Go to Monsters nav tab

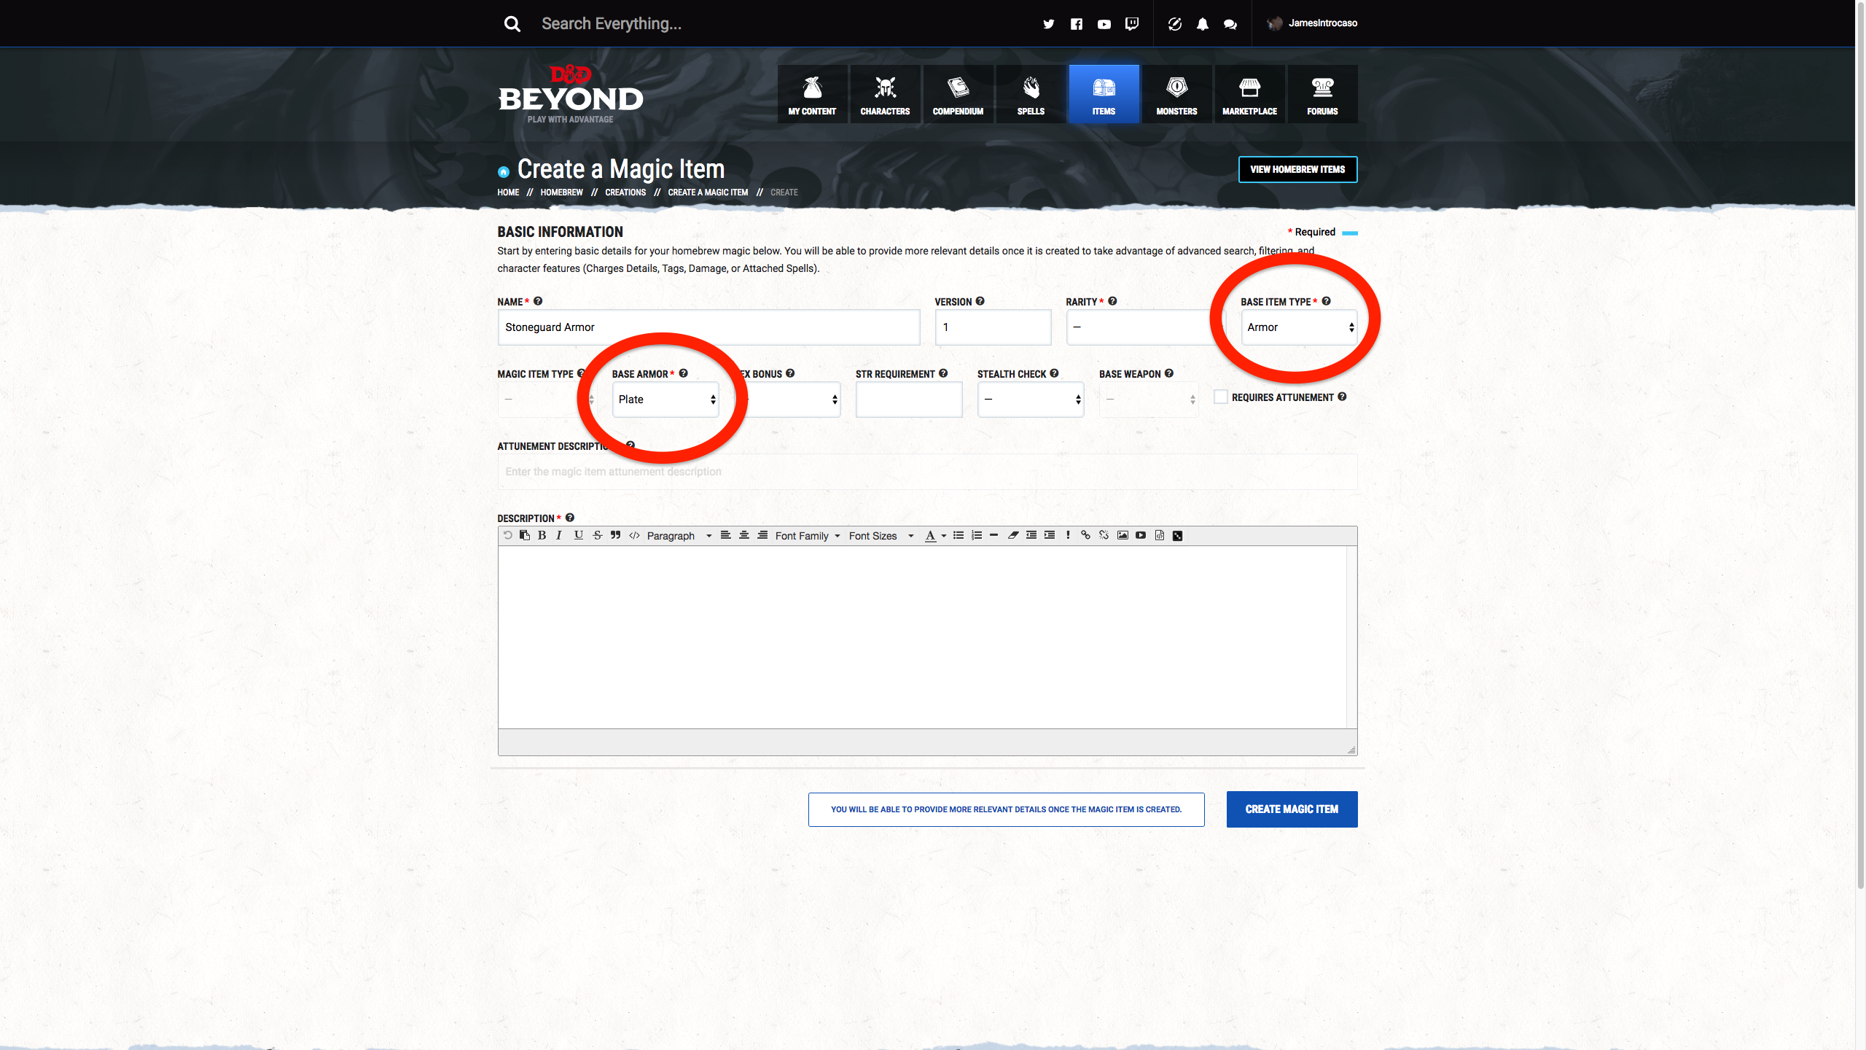[1176, 94]
